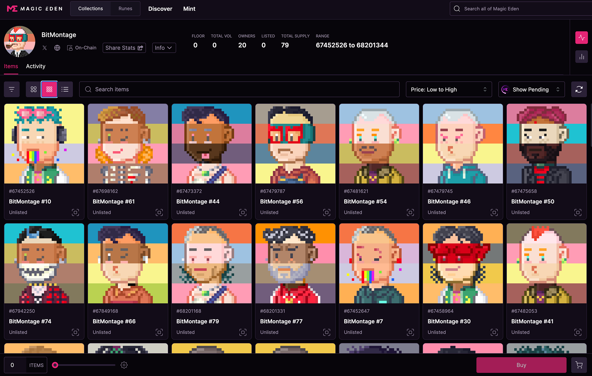Open the Price: Low to High sort dropdown

click(449, 89)
